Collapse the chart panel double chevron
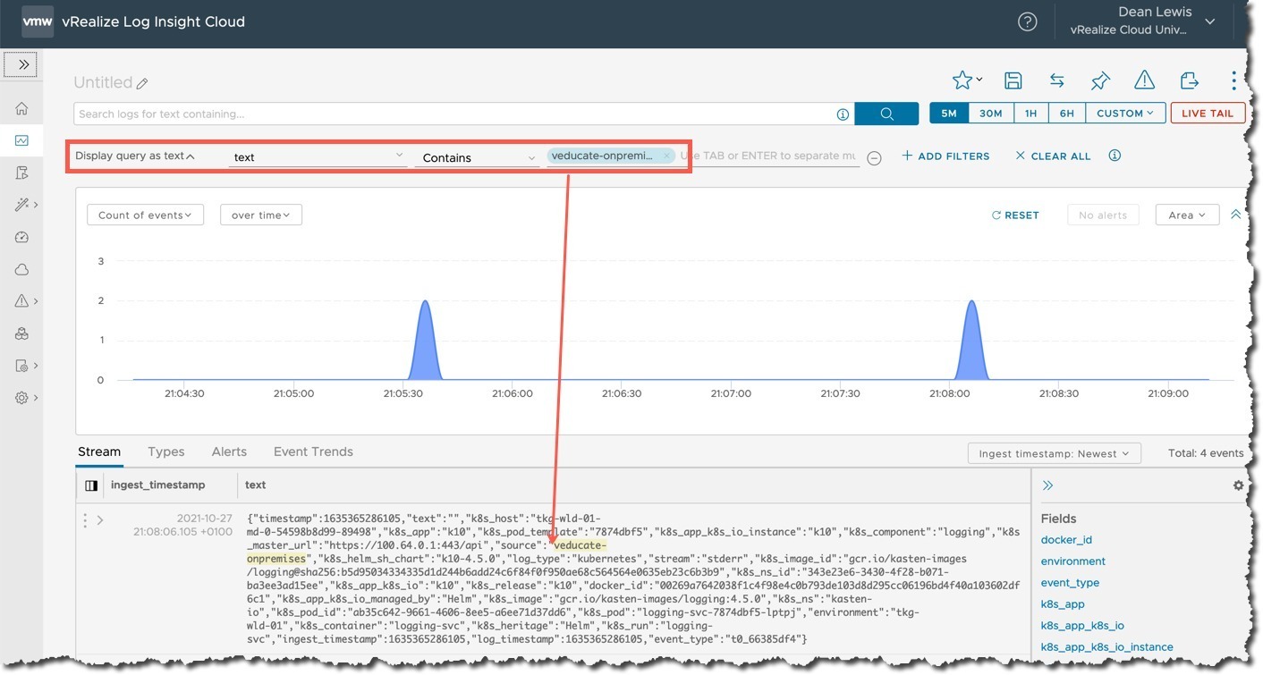1263x675 pixels. pos(1236,215)
